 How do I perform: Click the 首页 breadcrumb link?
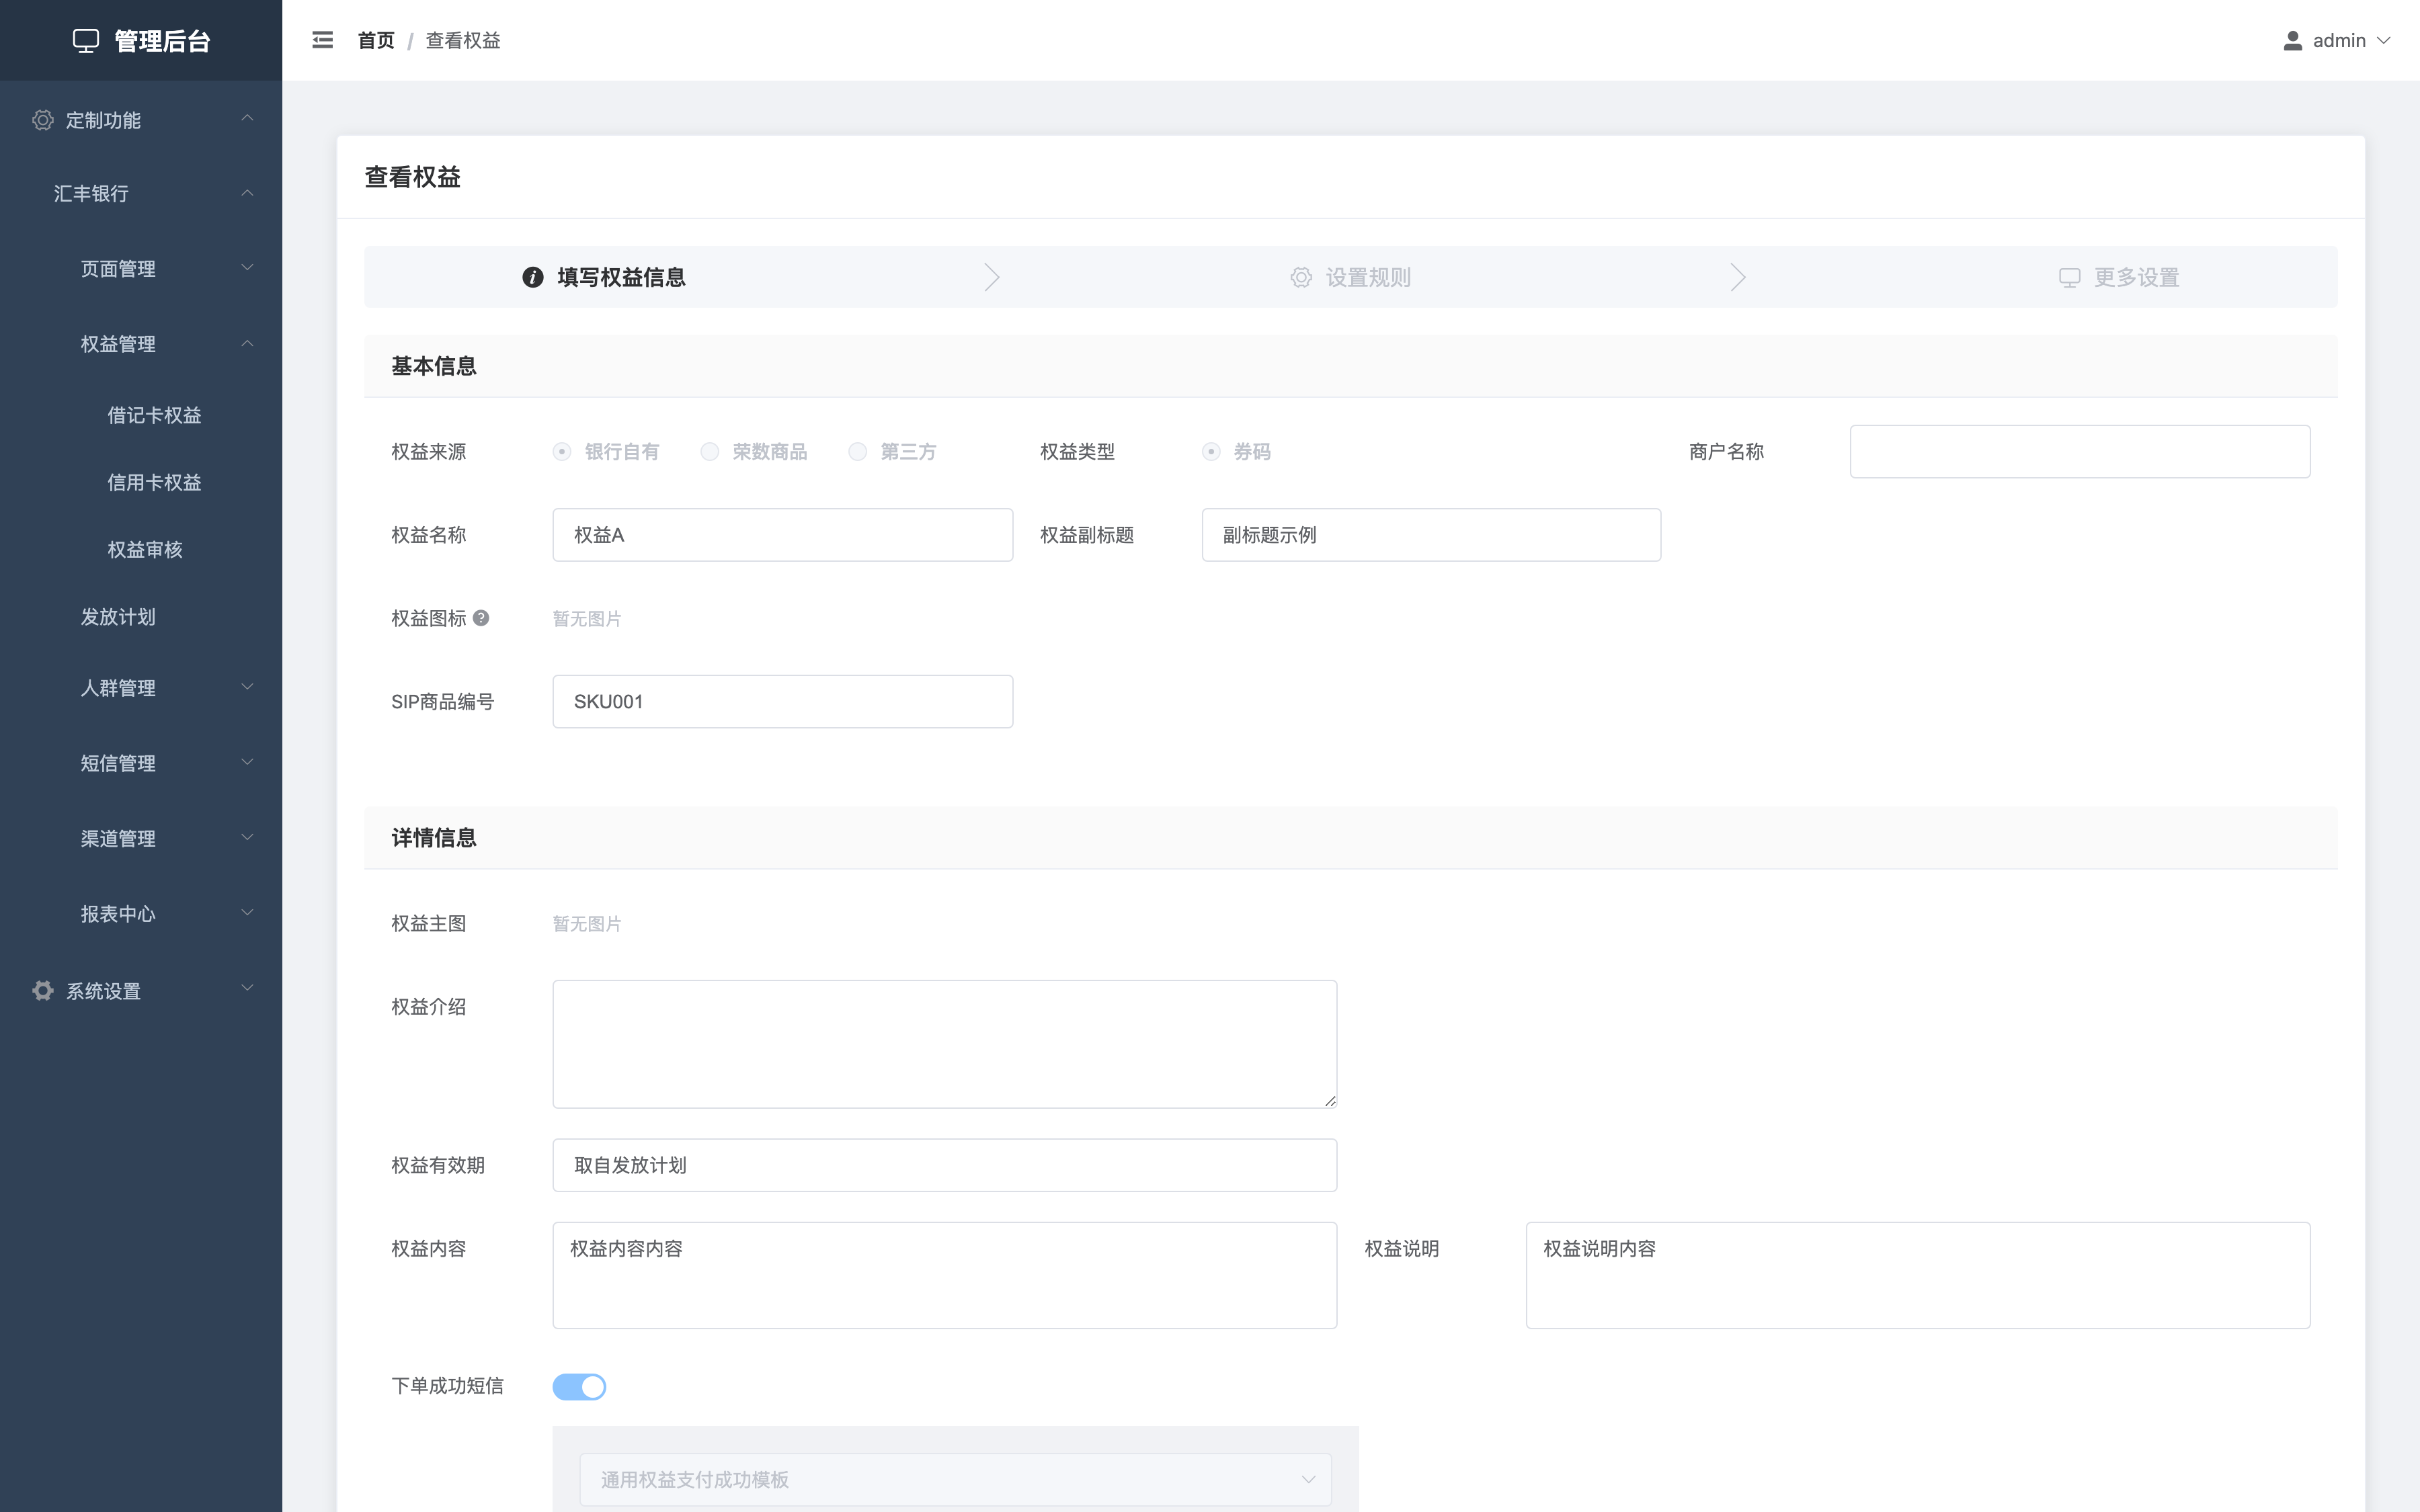[x=376, y=41]
